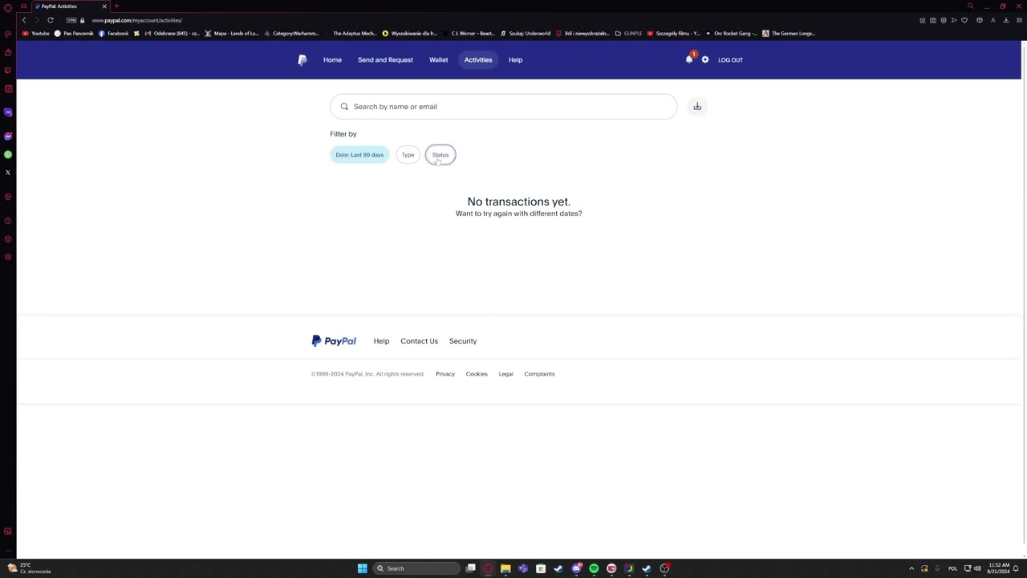
Task: Open the Youtube bookmark
Action: (36, 34)
